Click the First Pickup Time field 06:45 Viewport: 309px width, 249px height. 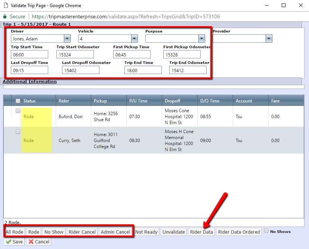tap(132, 55)
